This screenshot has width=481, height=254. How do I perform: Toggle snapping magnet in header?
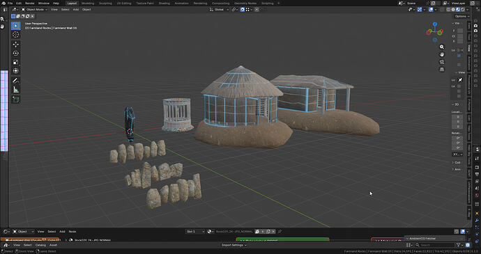(x=243, y=10)
